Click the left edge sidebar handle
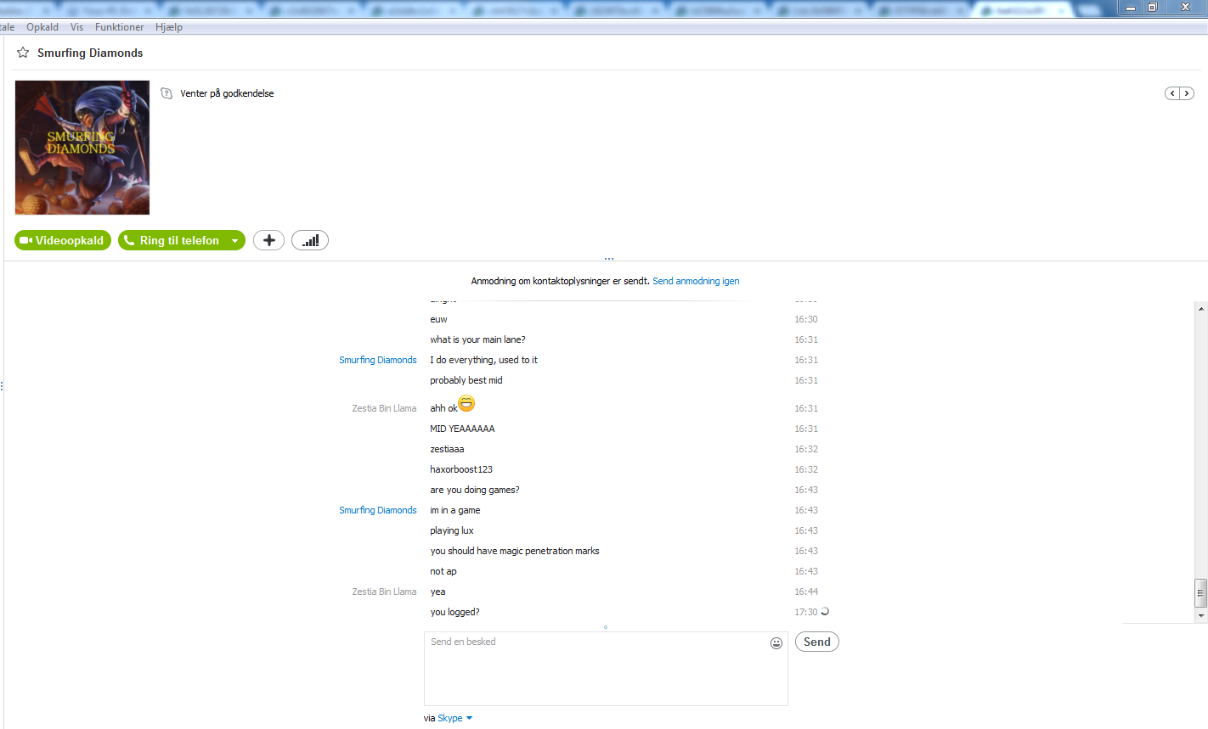The height and width of the screenshot is (729, 1208). pyautogui.click(x=2, y=386)
